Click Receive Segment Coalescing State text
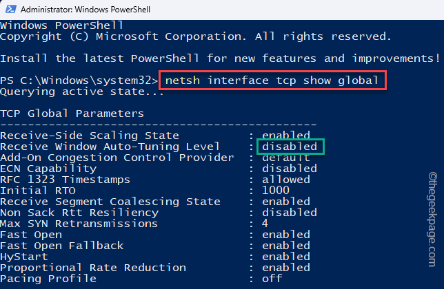This screenshot has height=289, width=444. (110, 201)
